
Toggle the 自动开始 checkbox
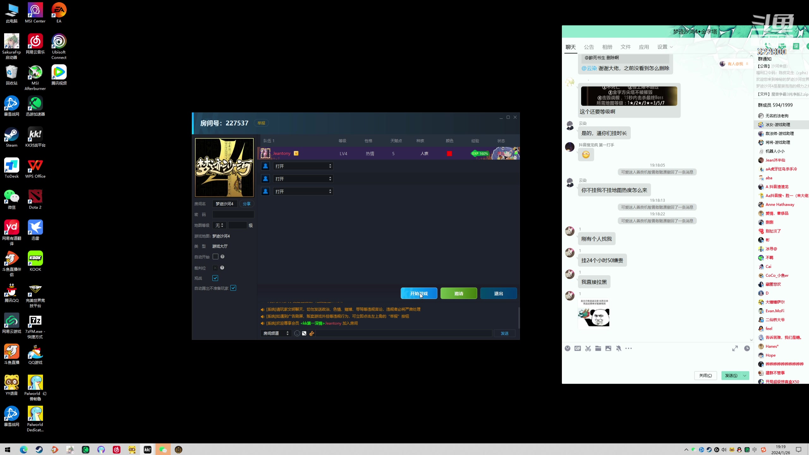216,257
